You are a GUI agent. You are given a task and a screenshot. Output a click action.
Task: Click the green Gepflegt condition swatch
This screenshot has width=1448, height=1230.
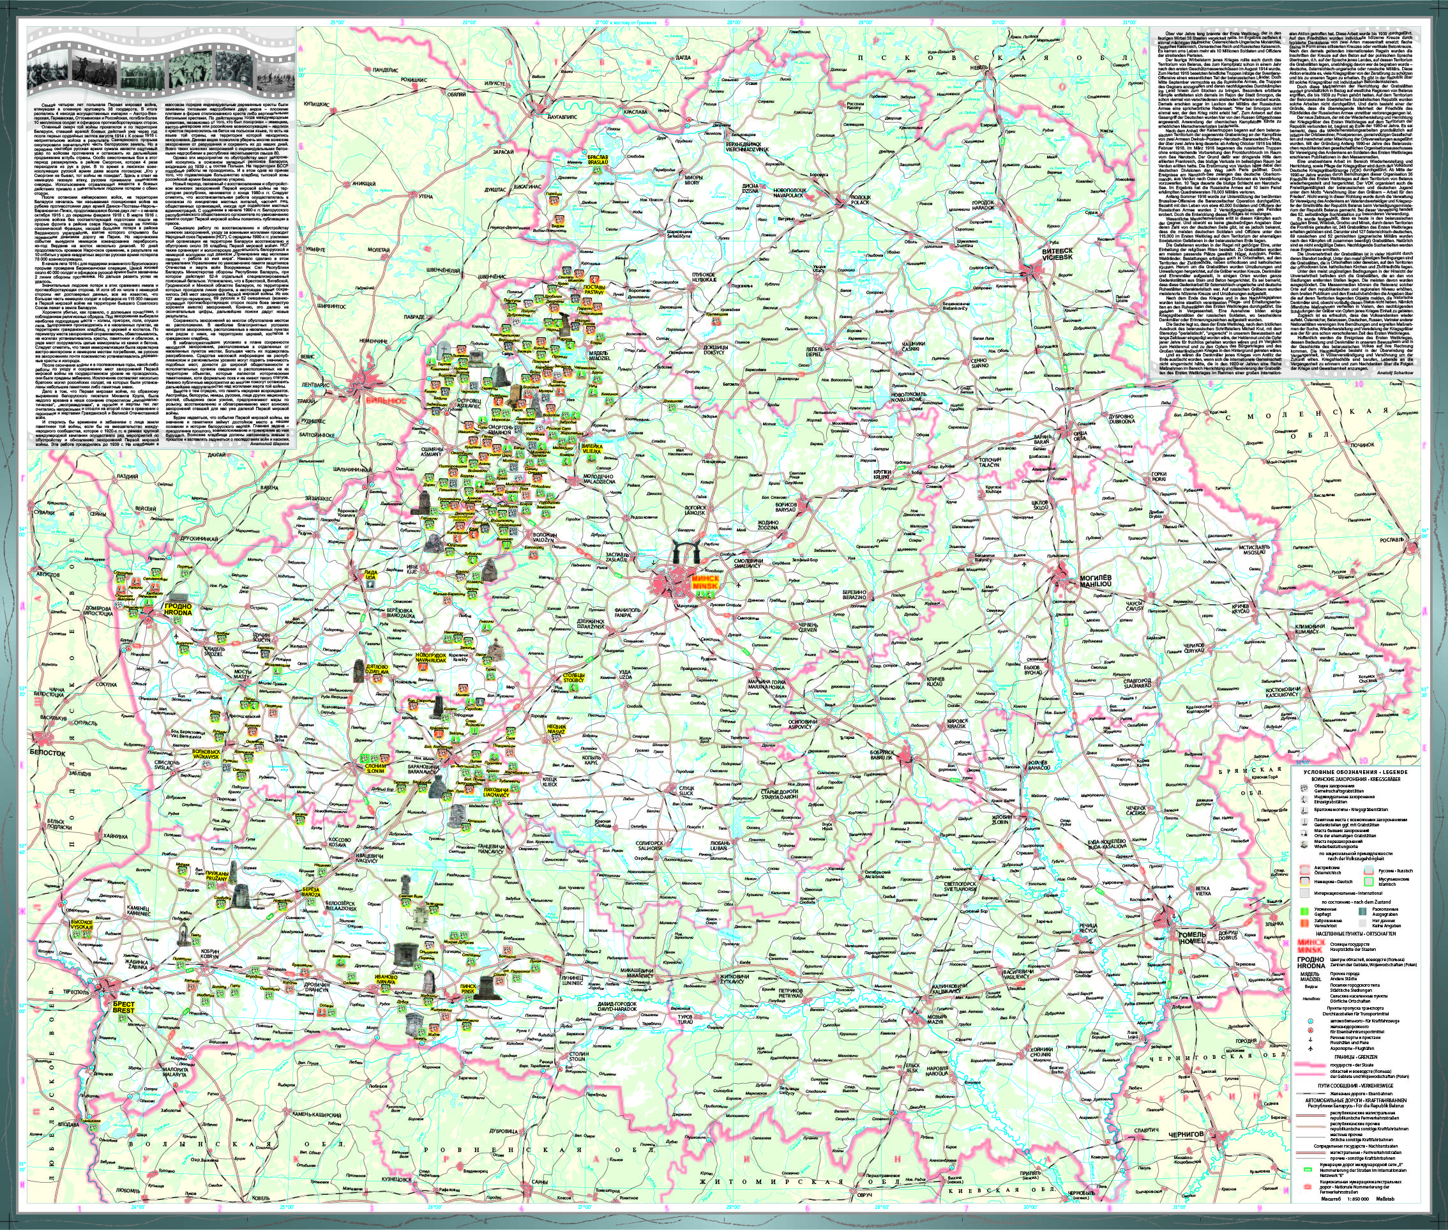point(1304,911)
